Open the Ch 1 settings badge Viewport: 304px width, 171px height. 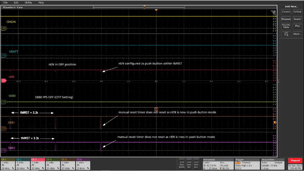pyautogui.click(x=8, y=163)
